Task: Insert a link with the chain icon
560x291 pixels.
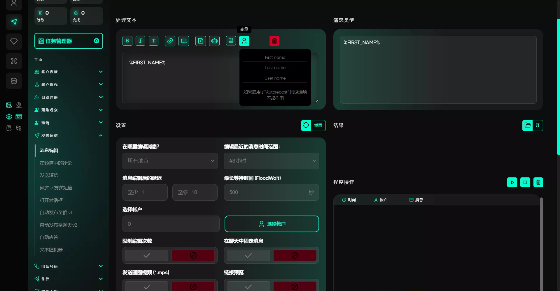Action: (170, 41)
